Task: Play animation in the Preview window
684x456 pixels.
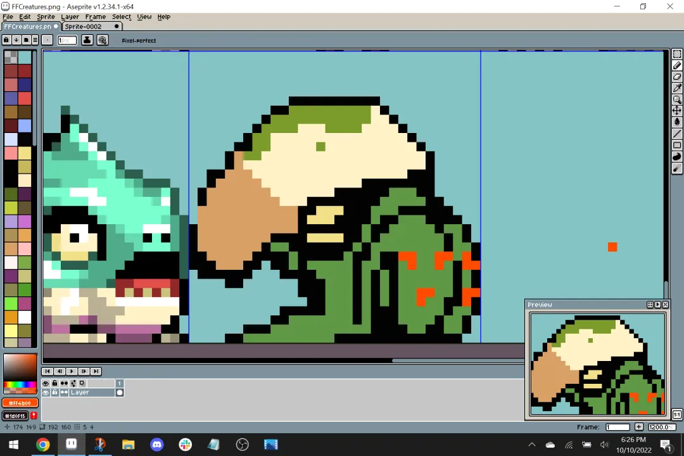Action: click(x=658, y=305)
